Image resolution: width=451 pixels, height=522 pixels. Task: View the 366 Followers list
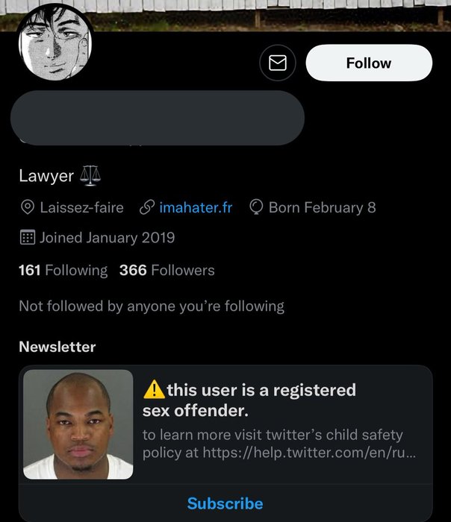[167, 270]
